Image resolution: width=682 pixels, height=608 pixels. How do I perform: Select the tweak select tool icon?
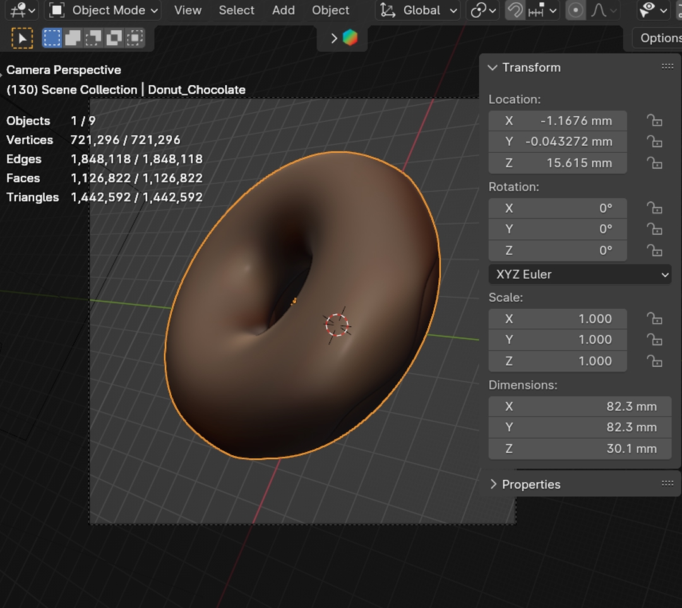point(22,39)
